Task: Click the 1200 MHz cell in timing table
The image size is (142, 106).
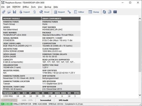Action: click(8, 96)
